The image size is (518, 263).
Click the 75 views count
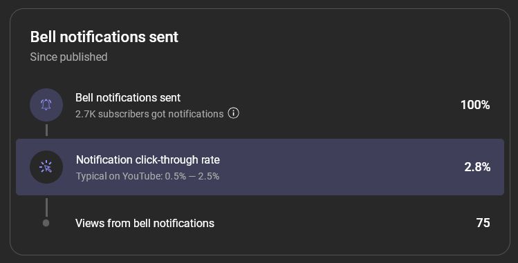click(483, 223)
